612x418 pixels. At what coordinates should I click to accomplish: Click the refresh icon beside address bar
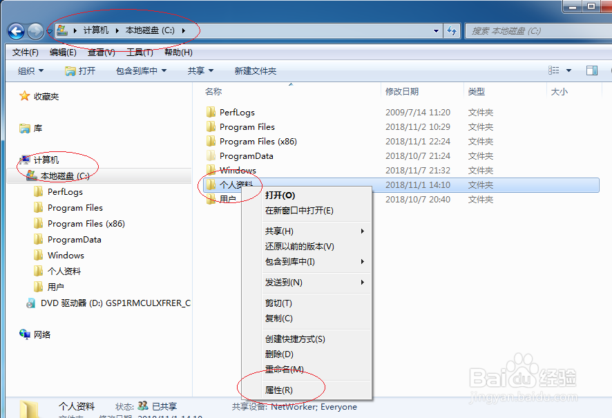(x=452, y=30)
